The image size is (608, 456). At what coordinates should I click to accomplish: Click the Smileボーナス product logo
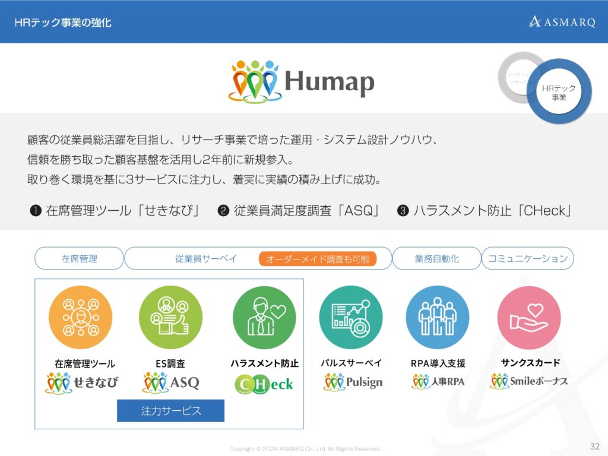tap(529, 381)
